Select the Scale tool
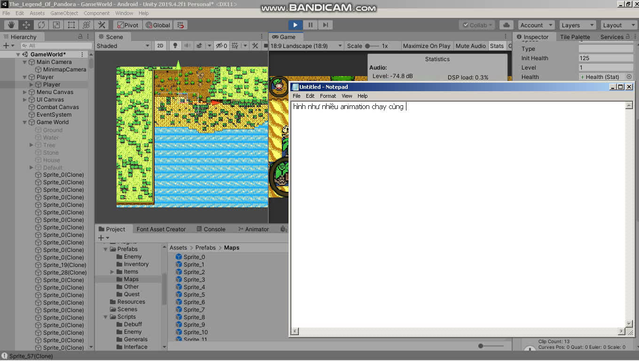Image resolution: width=639 pixels, height=361 pixels. [x=56, y=25]
